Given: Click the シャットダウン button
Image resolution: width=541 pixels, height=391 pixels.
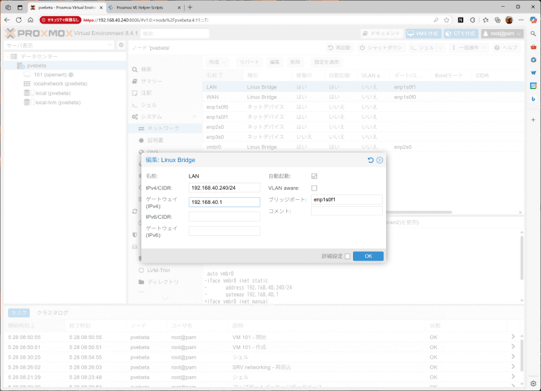Looking at the screenshot, I should coord(381,48).
